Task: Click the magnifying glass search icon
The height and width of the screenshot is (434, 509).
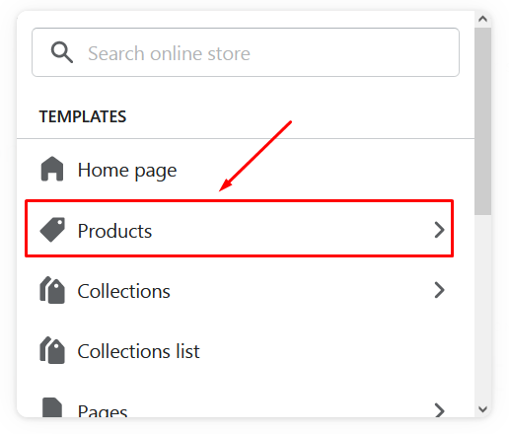Action: (x=62, y=52)
